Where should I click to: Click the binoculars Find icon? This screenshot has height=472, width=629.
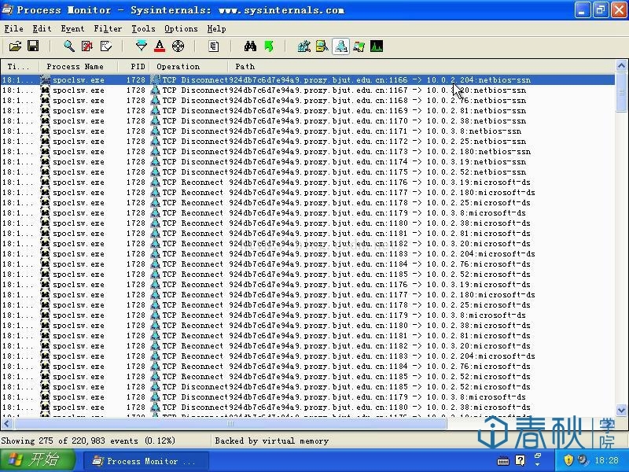(250, 46)
